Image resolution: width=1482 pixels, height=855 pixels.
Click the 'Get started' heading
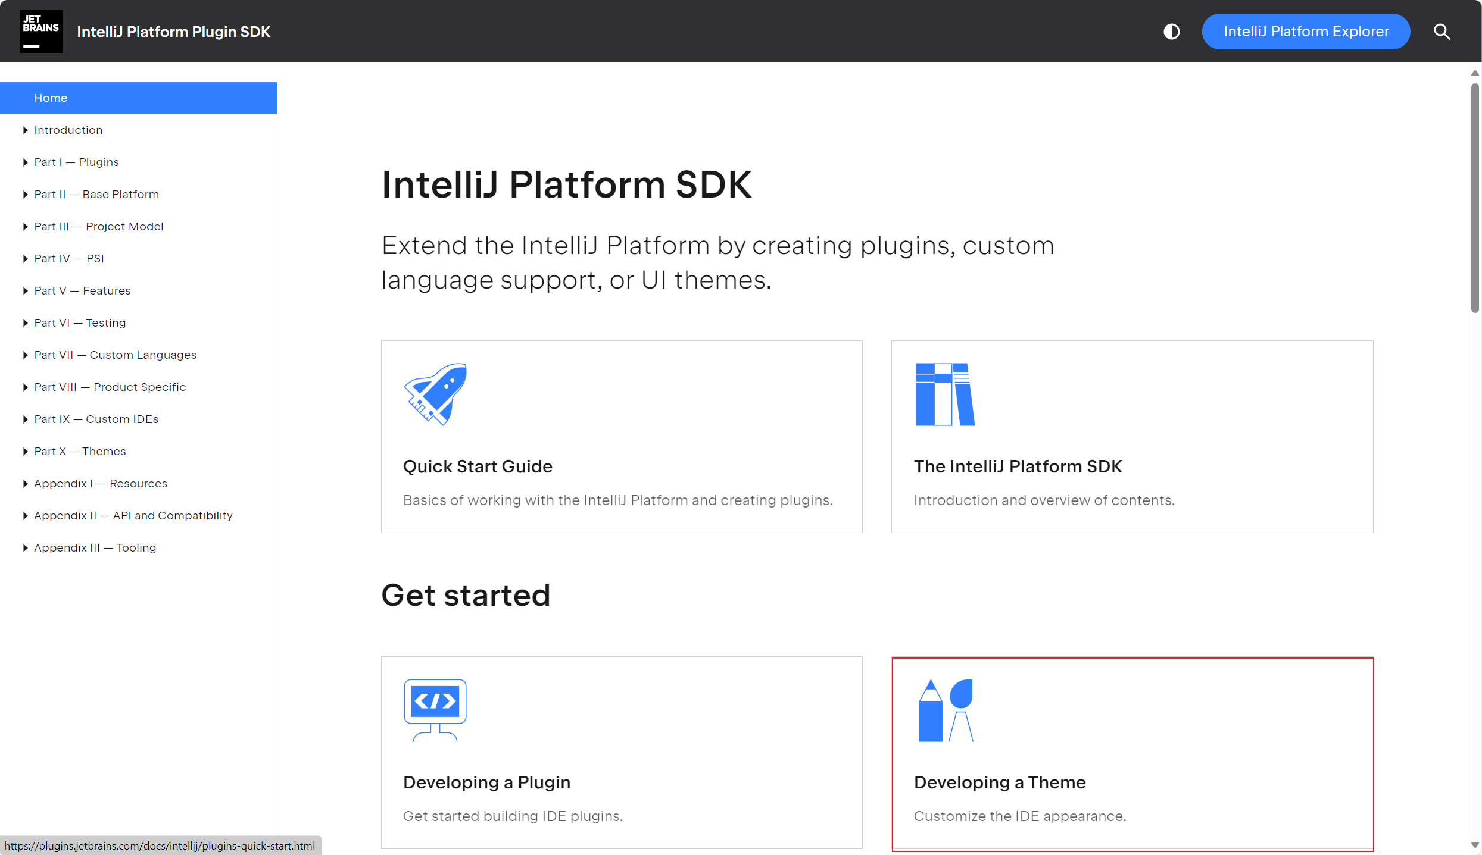[x=466, y=596]
